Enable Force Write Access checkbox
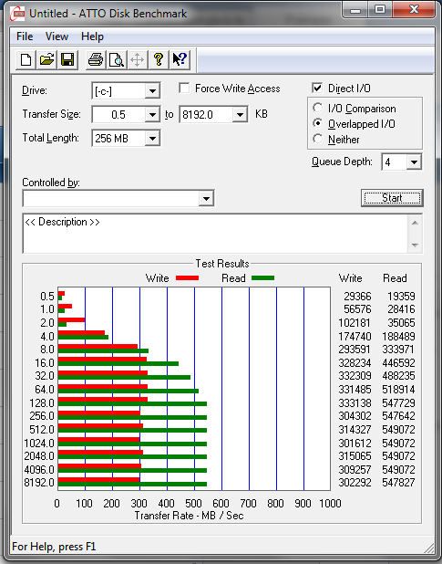 pos(184,89)
